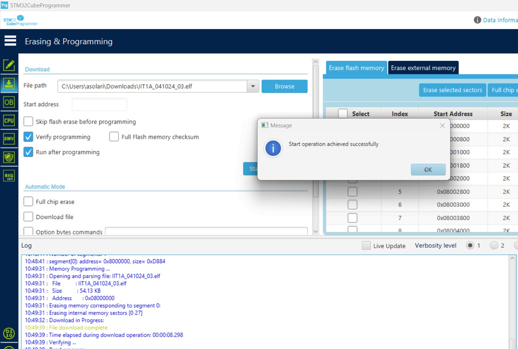Image resolution: width=518 pixels, height=349 pixels.
Task: Enable Option bytes commands checkbox
Action: pos(28,231)
